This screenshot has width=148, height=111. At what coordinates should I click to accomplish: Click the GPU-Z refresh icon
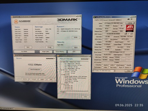click(x=131, y=19)
